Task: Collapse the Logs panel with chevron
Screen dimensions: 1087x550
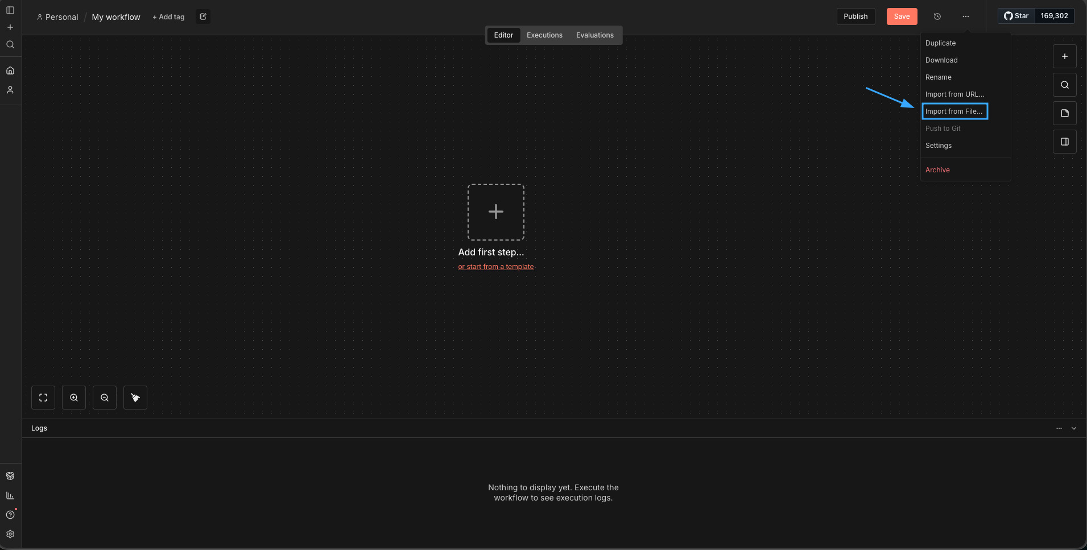Action: click(x=1073, y=428)
